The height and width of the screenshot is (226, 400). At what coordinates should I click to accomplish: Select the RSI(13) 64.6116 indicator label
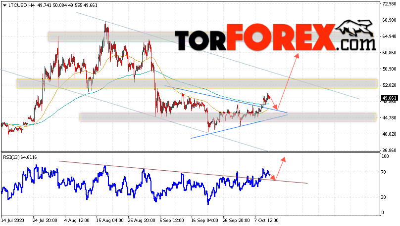pyautogui.click(x=20, y=157)
